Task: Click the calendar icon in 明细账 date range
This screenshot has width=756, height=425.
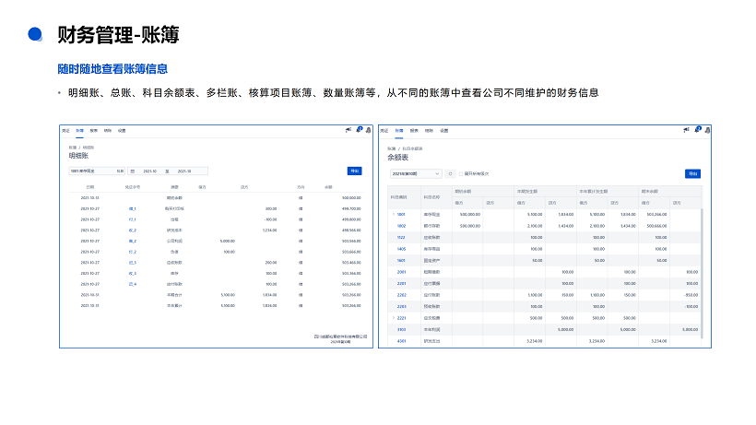Action: click(x=133, y=171)
